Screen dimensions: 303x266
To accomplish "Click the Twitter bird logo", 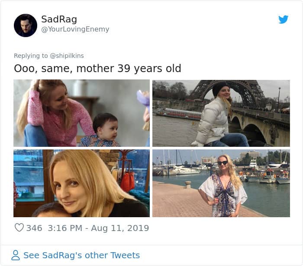I will point(283,19).
